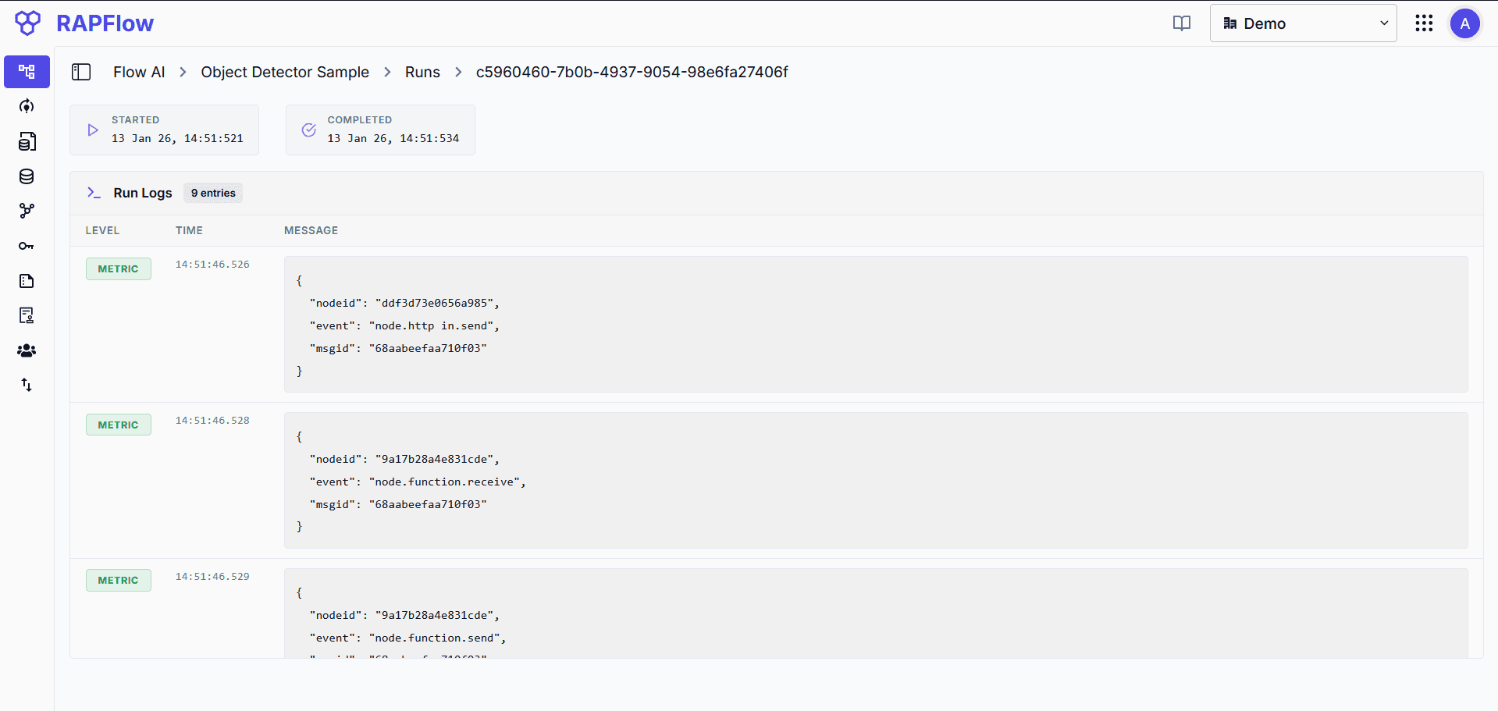This screenshot has height=711, width=1498.
Task: Click the database icon in the sidebar
Action: [x=27, y=176]
